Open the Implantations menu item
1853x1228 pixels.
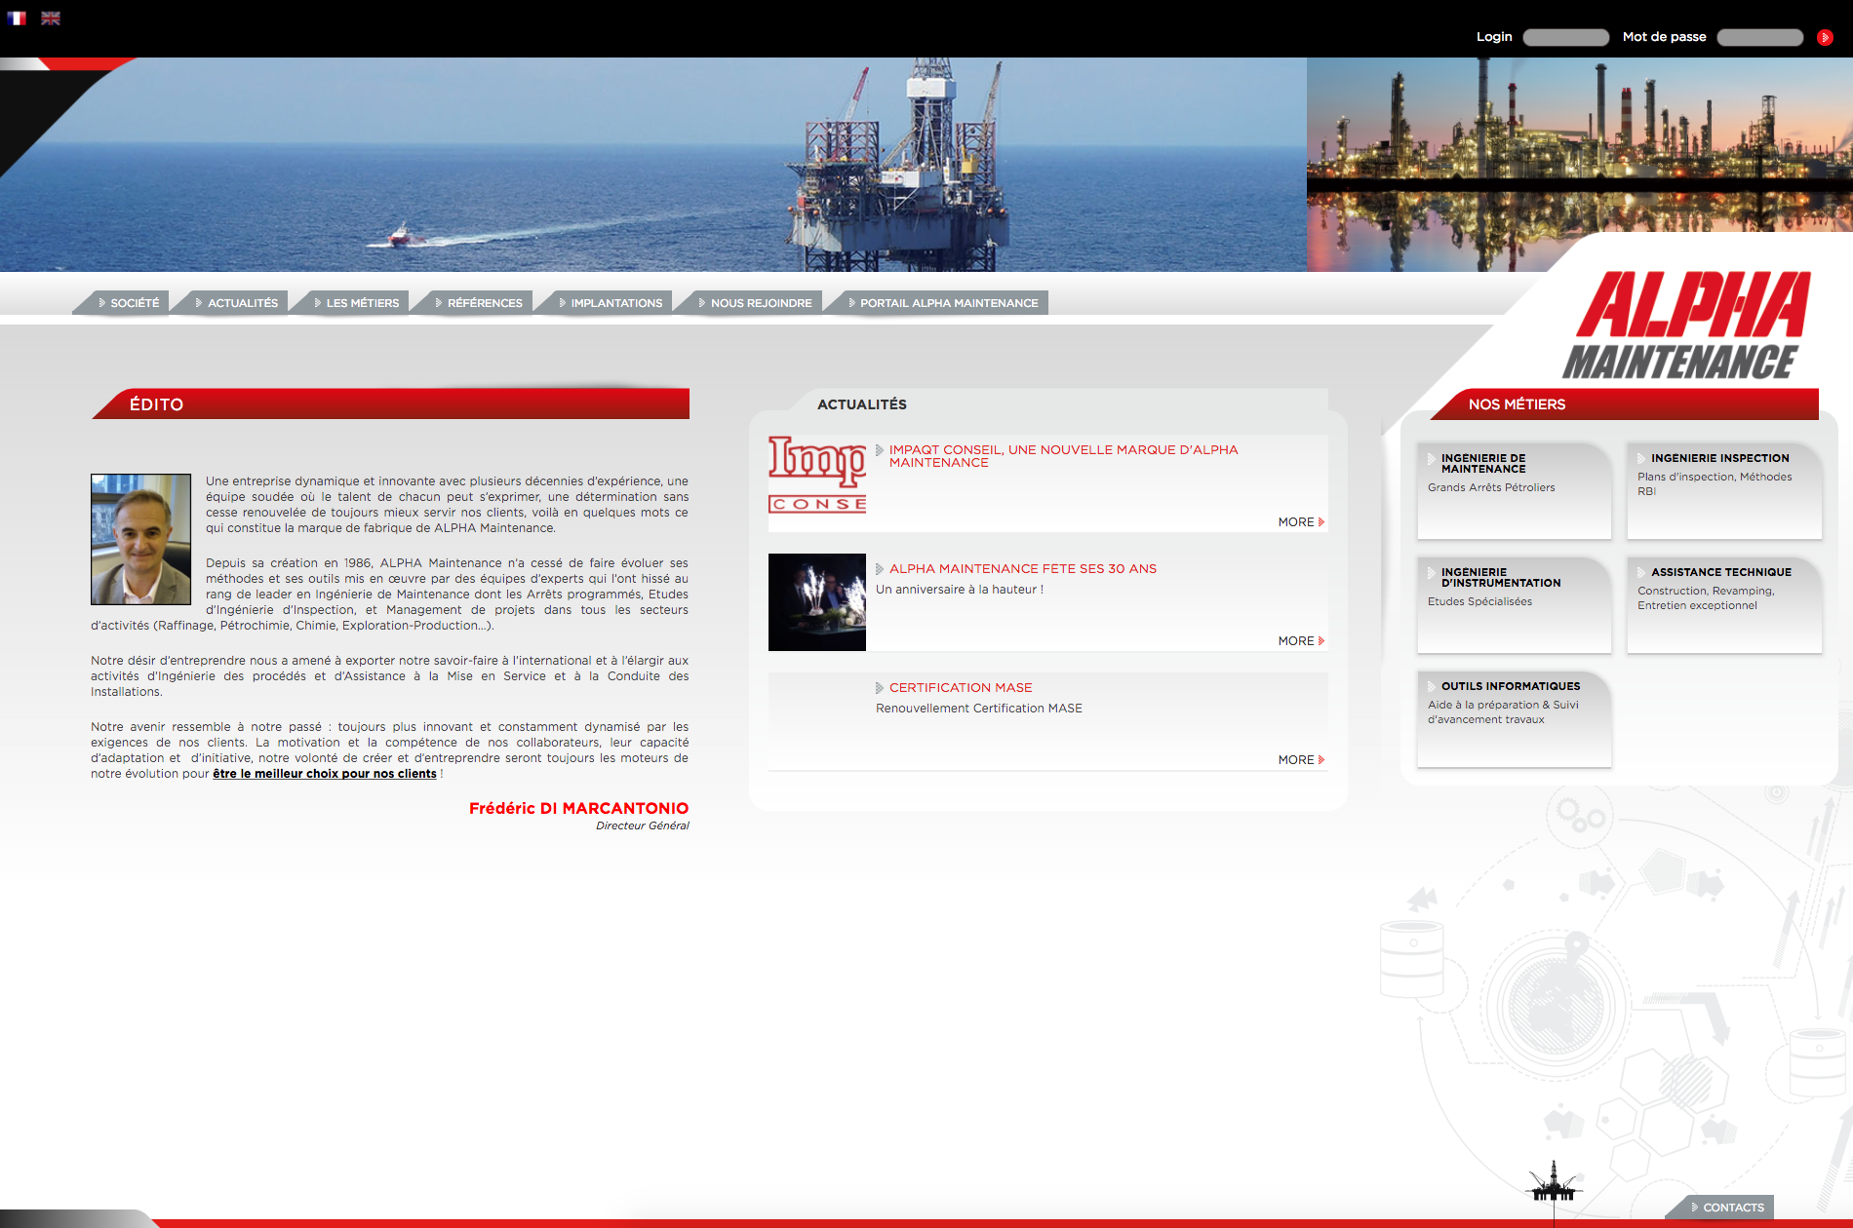[x=611, y=303]
